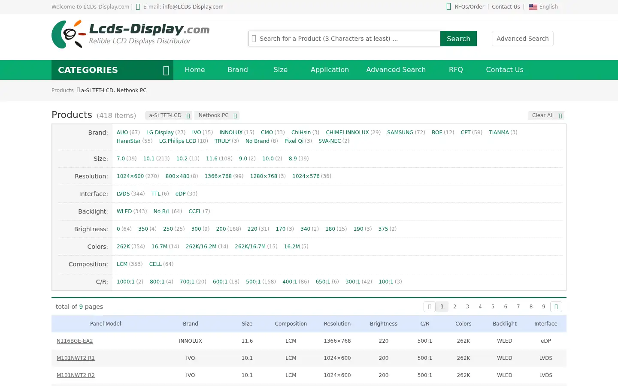Open the Application menu item
This screenshot has width=618, height=386.
tap(330, 70)
